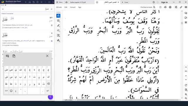Select the highlighter pen tool
Image resolution: width=188 pixels, height=106 pixels.
[x=58, y=26]
